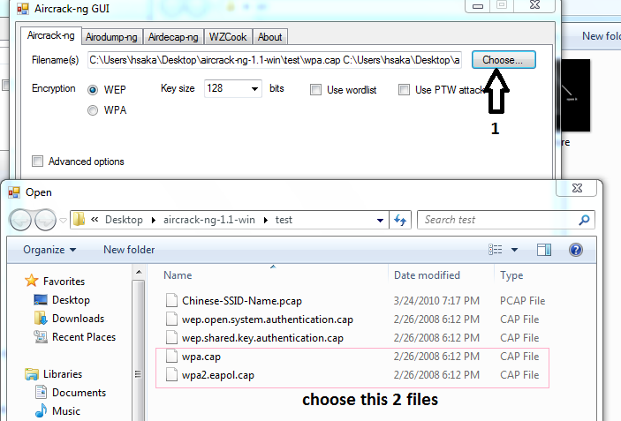The image size is (621, 421).
Task: Click the search magnifier icon
Action: (584, 220)
